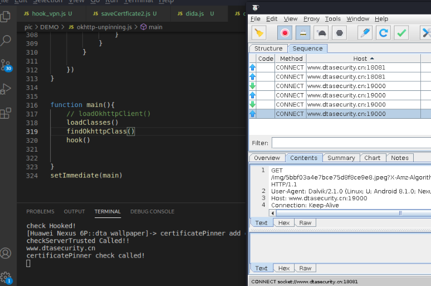Open Source Control with 30 changes

click(x=6, y=65)
